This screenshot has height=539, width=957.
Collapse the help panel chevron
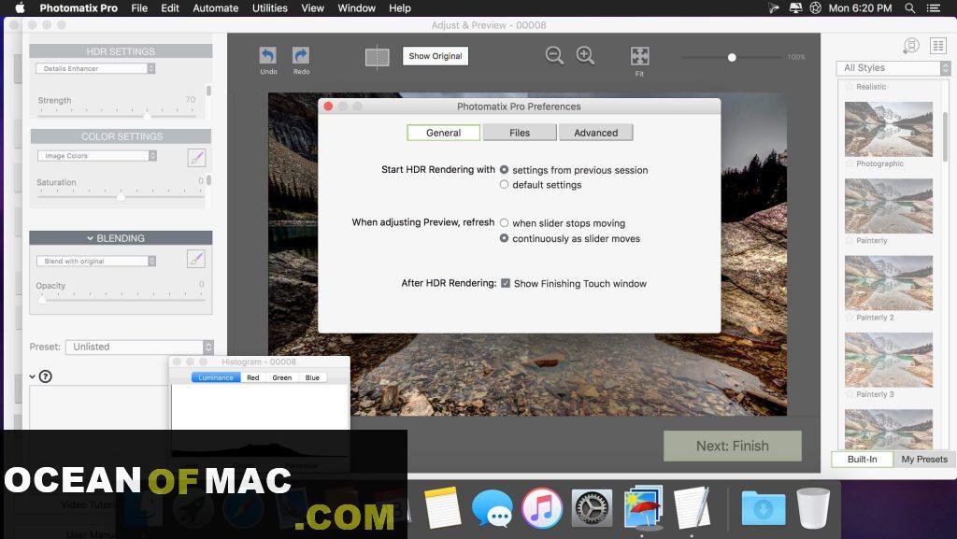(33, 376)
